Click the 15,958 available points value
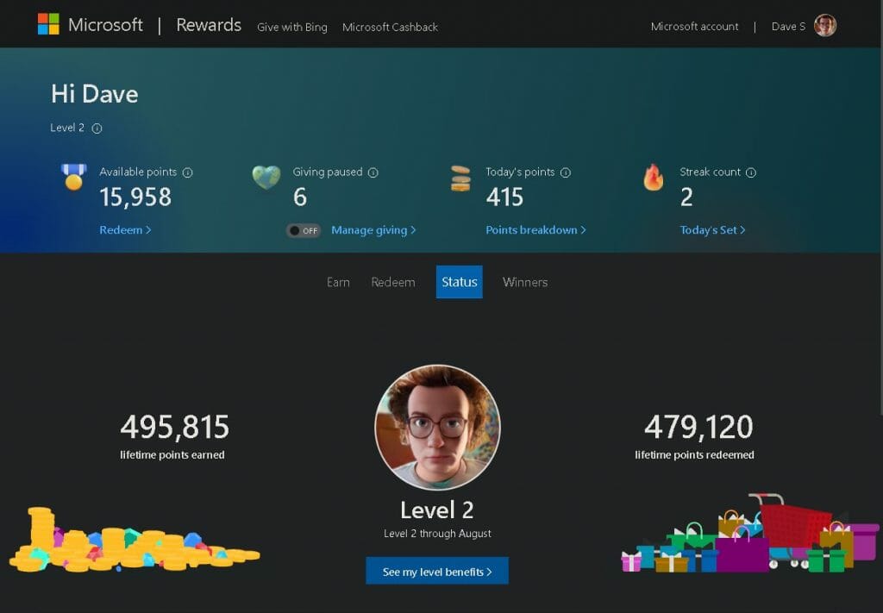 click(x=135, y=197)
